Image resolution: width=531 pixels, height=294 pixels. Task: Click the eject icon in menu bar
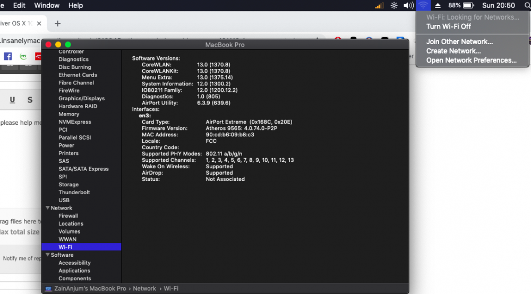[438, 5]
